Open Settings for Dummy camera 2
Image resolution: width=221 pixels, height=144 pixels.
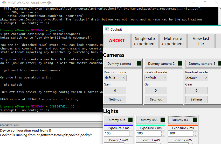156,99
